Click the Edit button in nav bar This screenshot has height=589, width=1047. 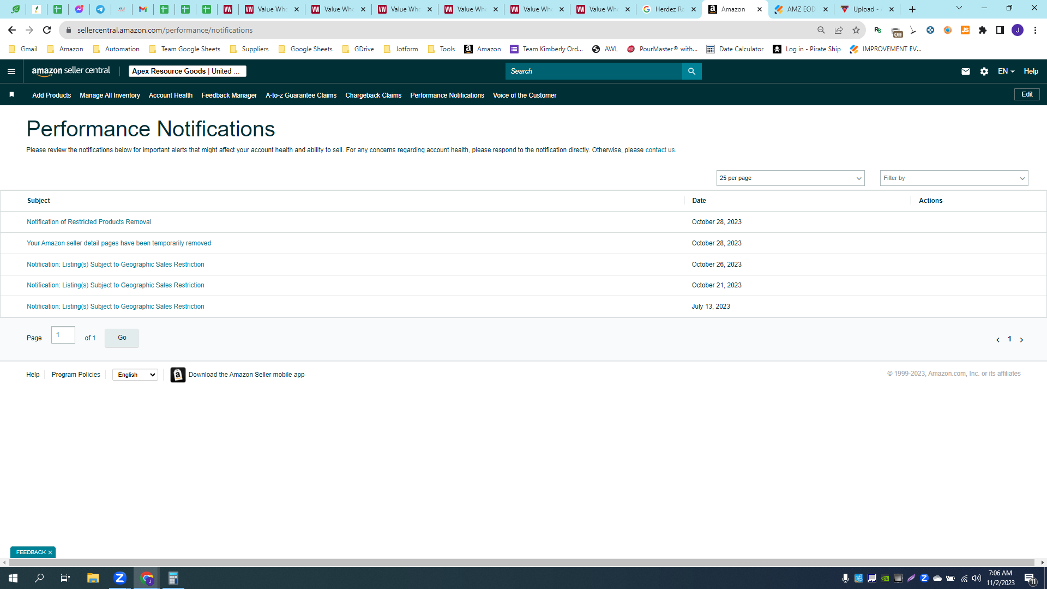coord(1027,94)
